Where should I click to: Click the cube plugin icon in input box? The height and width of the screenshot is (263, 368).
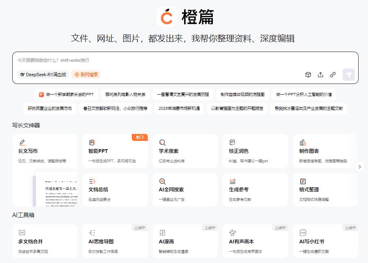click(308, 75)
